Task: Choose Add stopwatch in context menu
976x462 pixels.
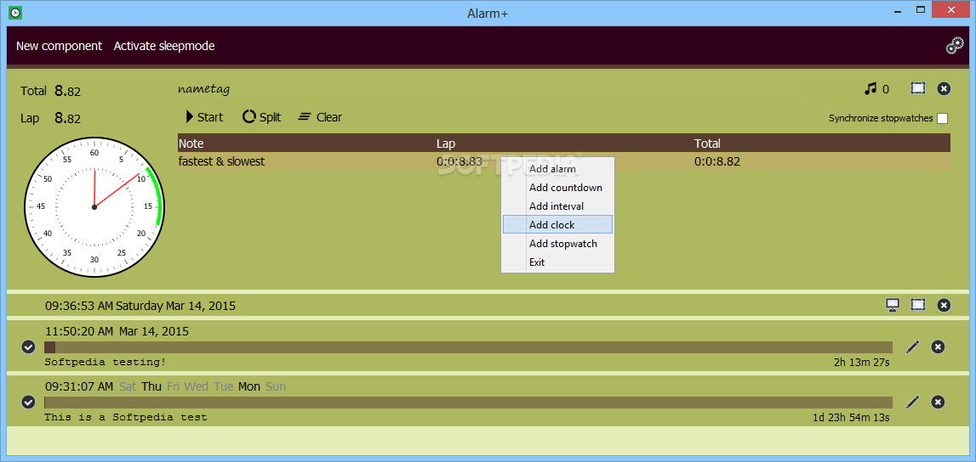Action: 557,244
